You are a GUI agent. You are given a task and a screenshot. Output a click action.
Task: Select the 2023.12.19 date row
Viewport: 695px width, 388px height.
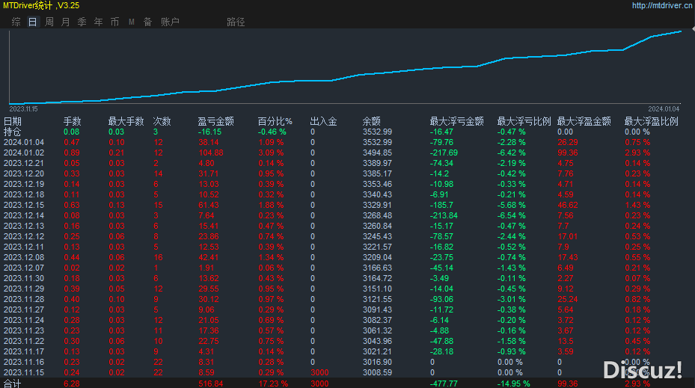click(347, 184)
